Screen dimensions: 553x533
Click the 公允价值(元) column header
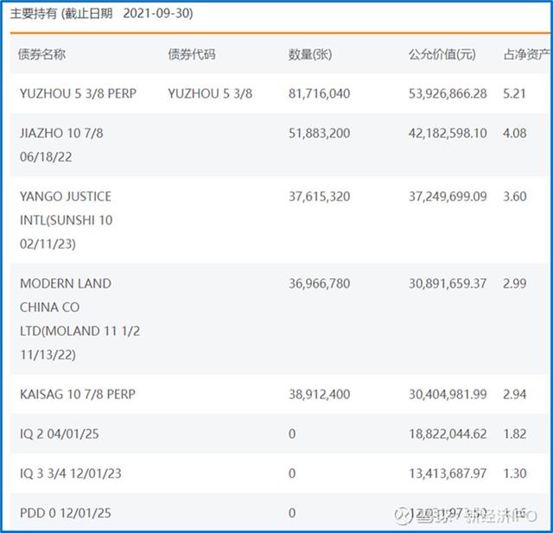tap(442, 54)
